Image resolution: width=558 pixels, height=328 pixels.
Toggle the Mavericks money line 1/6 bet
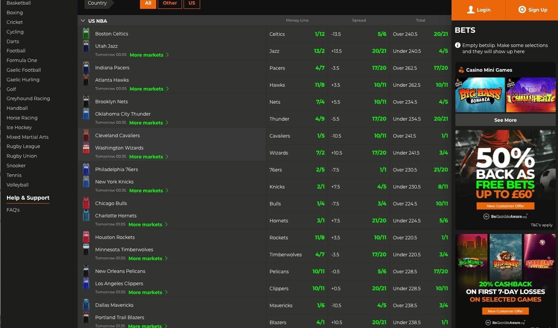[297, 305]
